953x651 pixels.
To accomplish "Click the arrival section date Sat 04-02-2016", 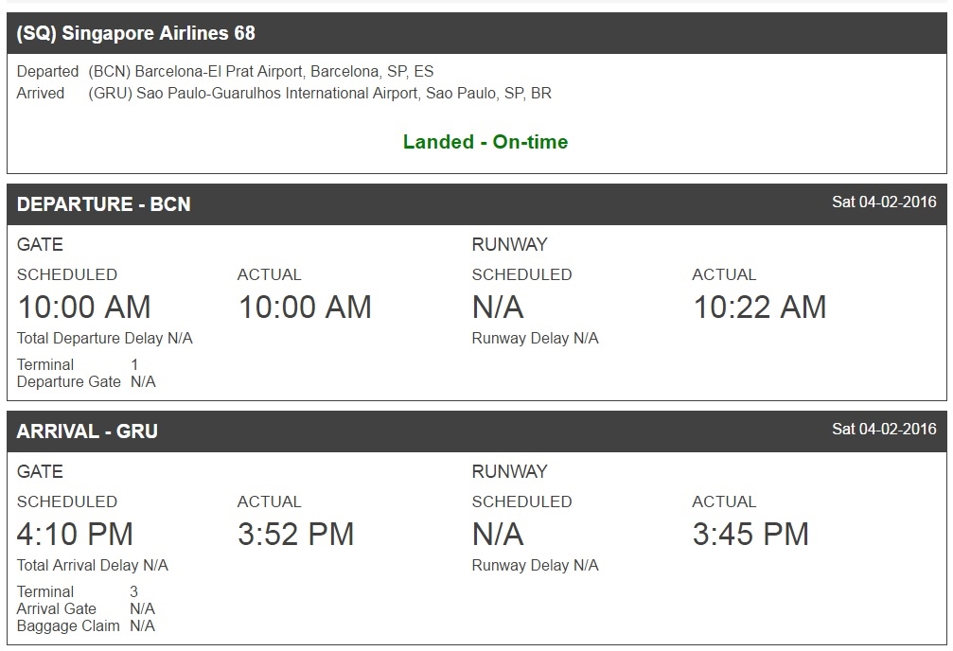I will pyautogui.click(x=884, y=429).
